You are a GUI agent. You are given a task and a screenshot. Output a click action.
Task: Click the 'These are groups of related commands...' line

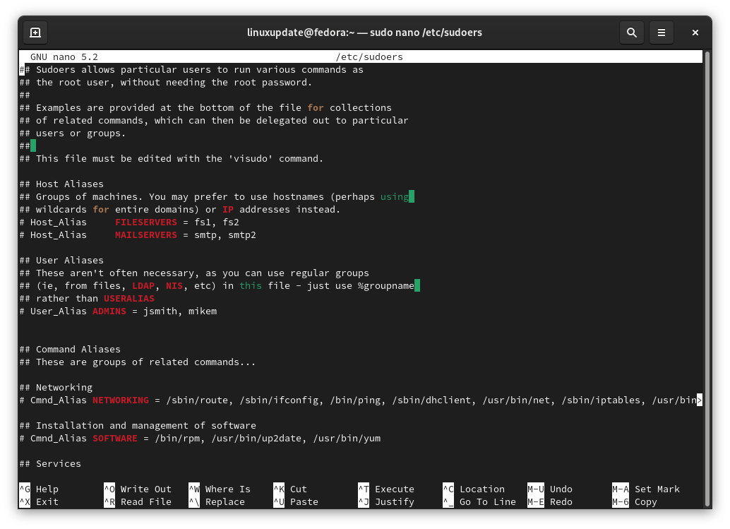[x=138, y=362]
